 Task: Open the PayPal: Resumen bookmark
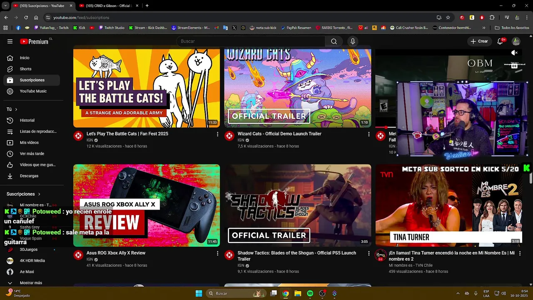tap(296, 28)
